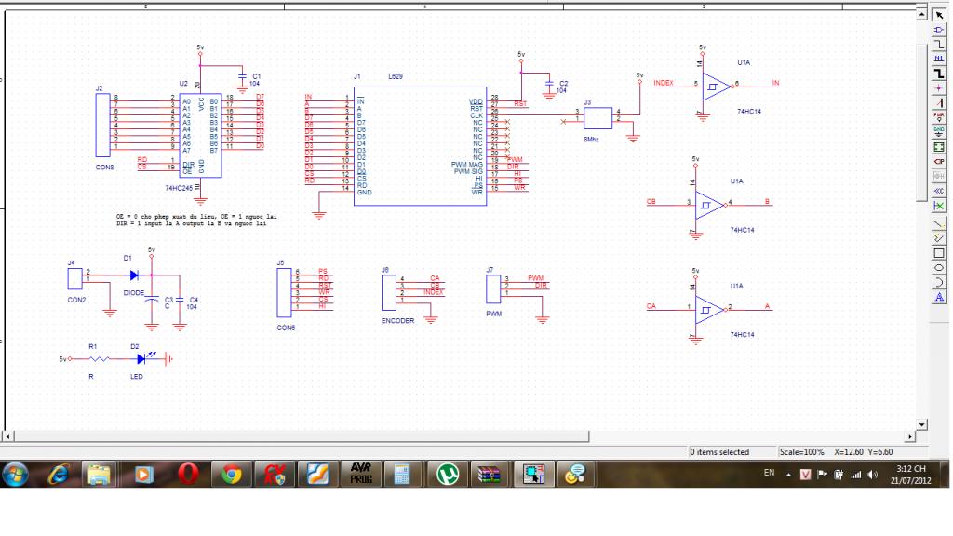This screenshot has width=953, height=536.
Task: Pick the Place Rectangle drawing tool
Action: pyautogui.click(x=939, y=253)
